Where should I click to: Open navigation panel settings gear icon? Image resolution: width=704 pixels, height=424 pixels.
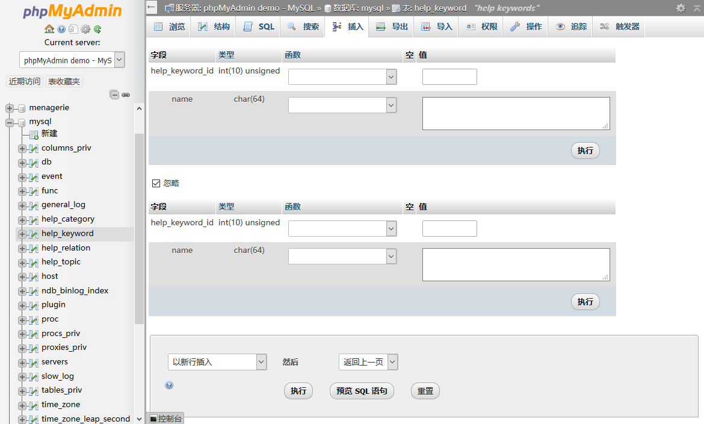tap(85, 29)
